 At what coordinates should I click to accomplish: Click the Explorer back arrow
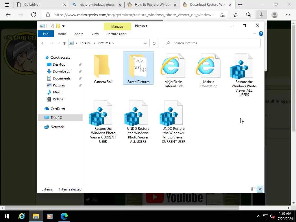coord(43,43)
